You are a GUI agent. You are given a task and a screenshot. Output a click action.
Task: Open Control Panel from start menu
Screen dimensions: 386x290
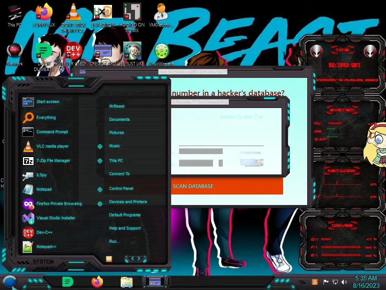[x=121, y=188]
